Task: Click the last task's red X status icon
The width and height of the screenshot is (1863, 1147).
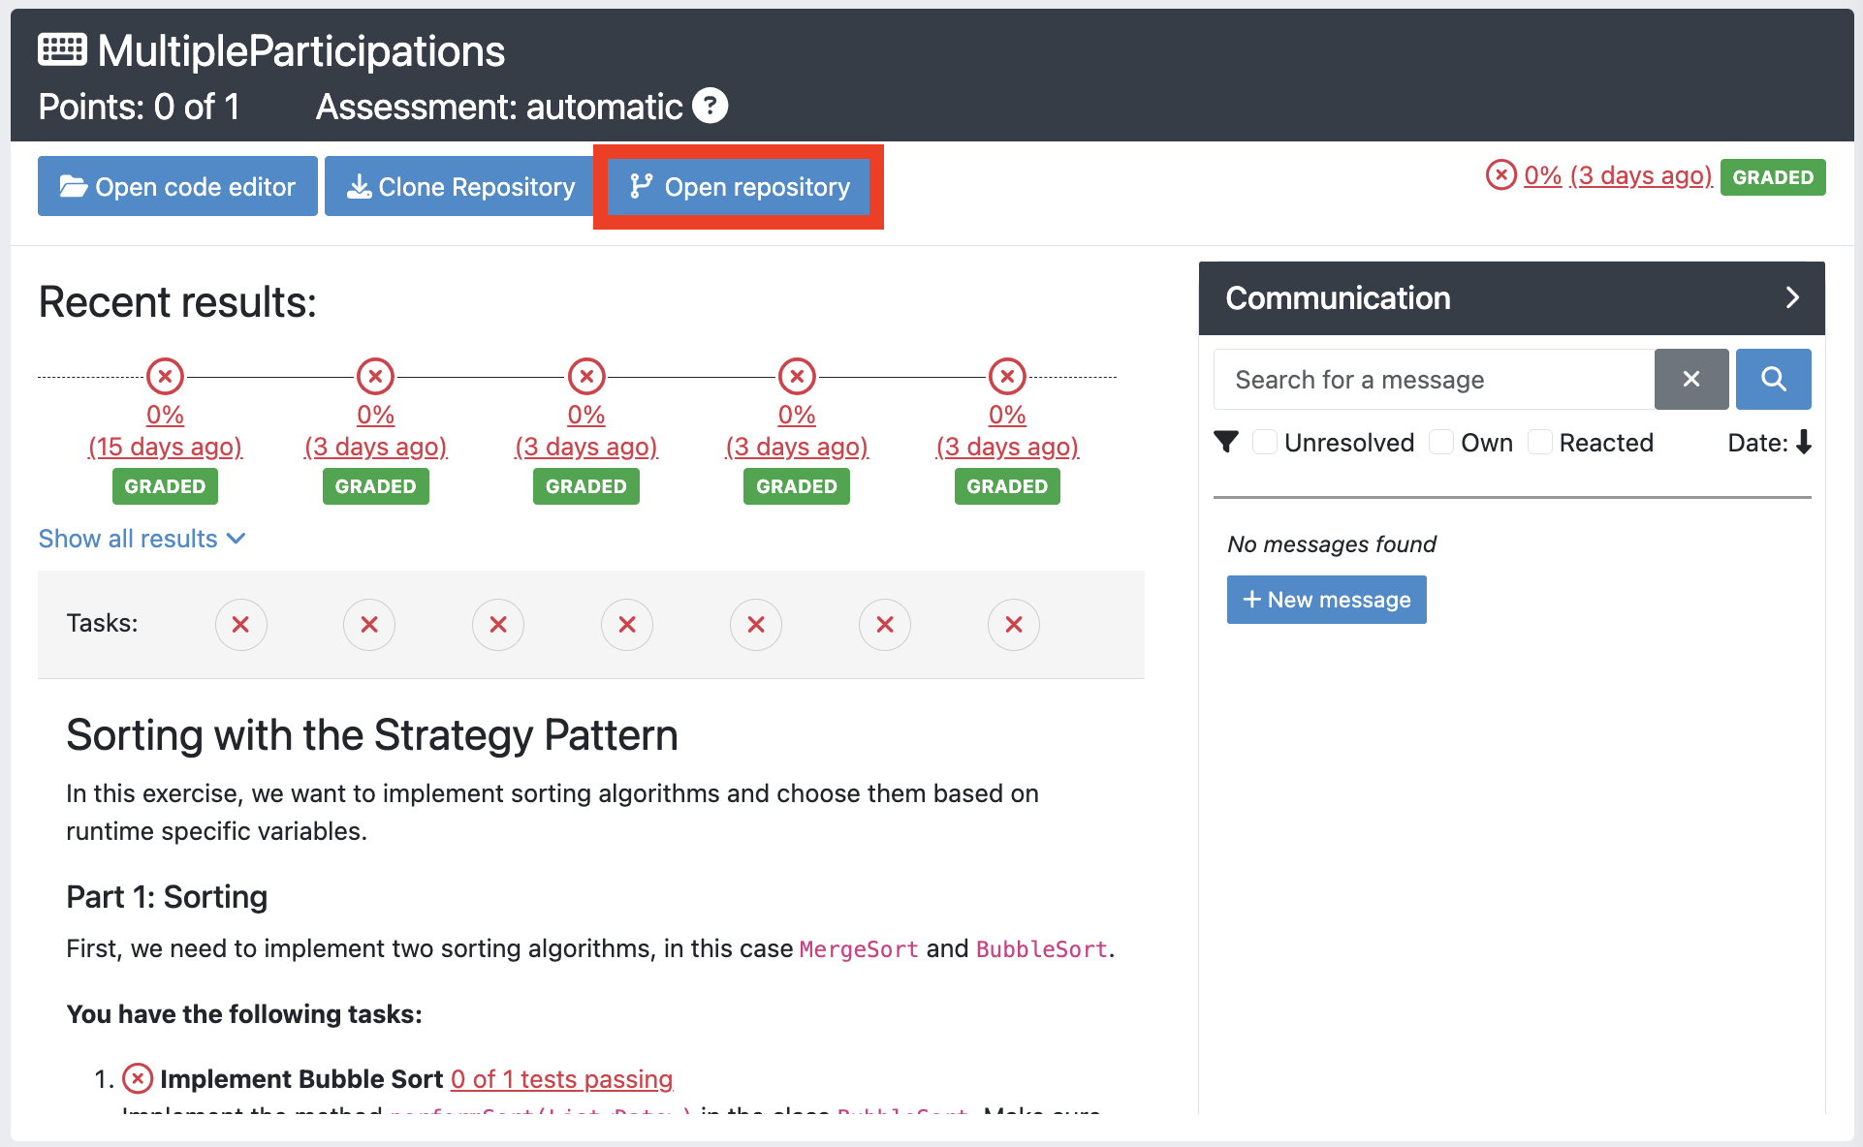Action: click(1014, 625)
